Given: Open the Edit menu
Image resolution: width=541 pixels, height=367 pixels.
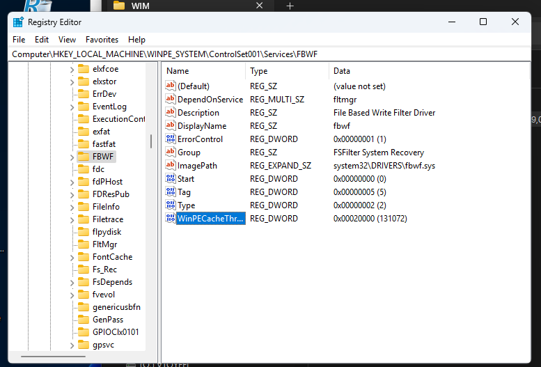Looking at the screenshot, I should click(x=42, y=40).
